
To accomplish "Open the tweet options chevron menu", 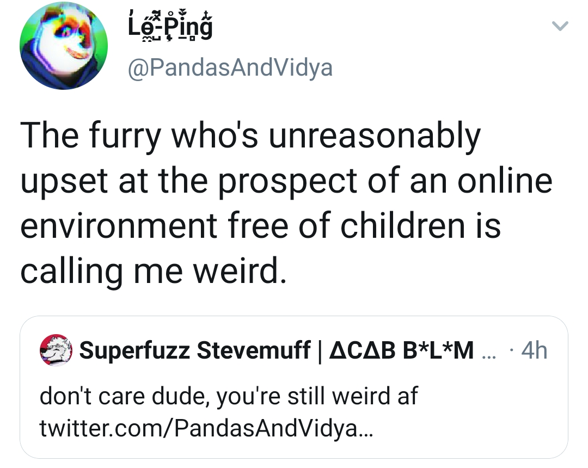I will (560, 26).
